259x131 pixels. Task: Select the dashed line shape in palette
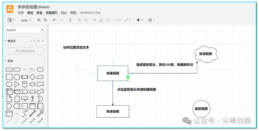click(x=9, y=121)
